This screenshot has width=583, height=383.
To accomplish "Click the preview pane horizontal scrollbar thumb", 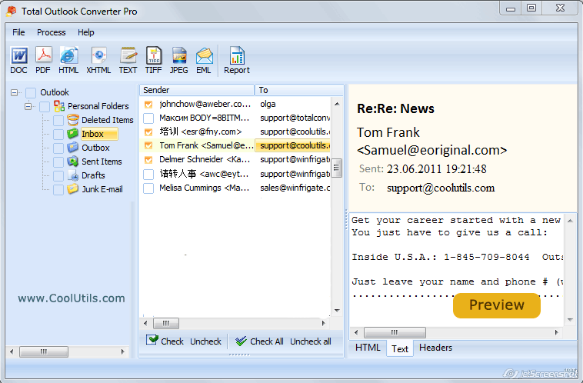I will (395, 332).
